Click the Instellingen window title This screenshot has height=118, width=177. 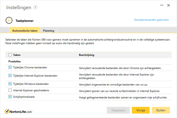point(19,7)
